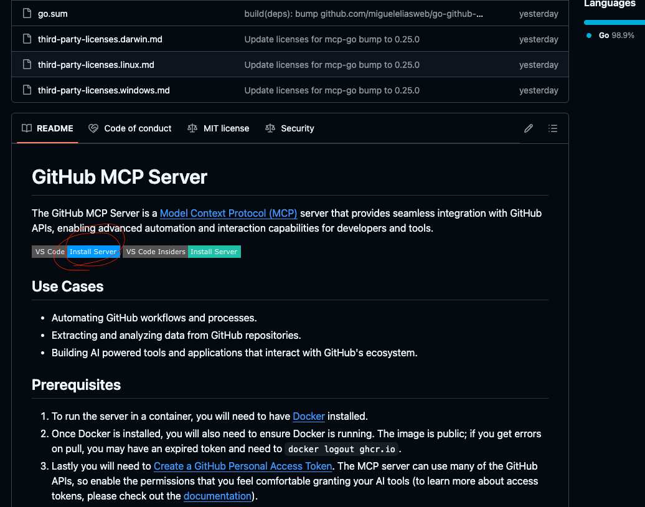The height and width of the screenshot is (507, 645).
Task: Open the linux.md license update commit message
Action: pyautogui.click(x=332, y=65)
